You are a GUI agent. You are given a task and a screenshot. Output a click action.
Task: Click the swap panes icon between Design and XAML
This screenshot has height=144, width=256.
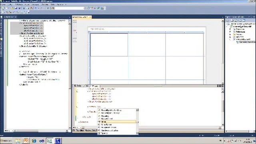pyautogui.click(x=87, y=86)
